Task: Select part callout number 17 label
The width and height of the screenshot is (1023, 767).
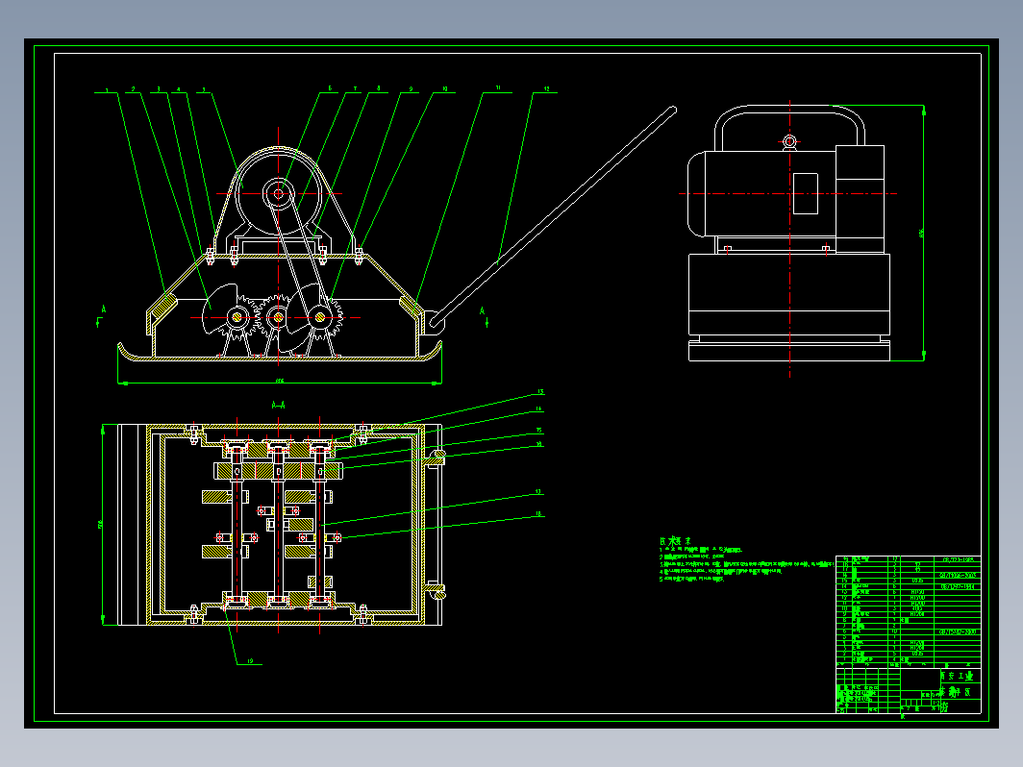Action: coord(538,492)
